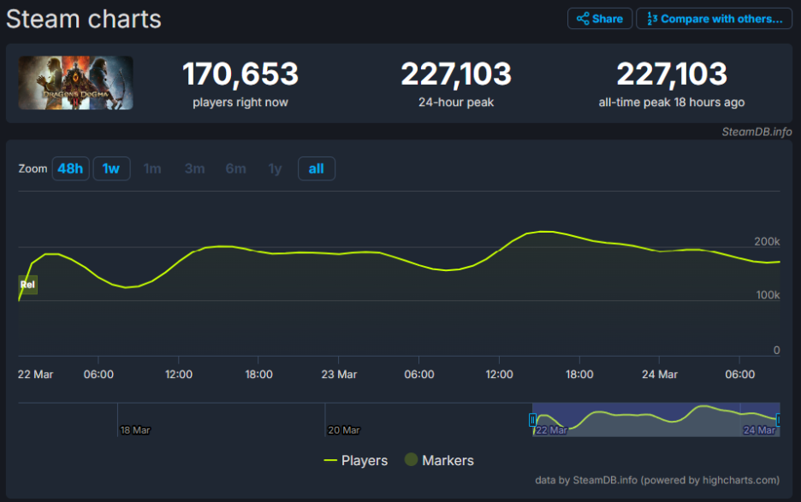Toggle the Players legend series
The image size is (801, 502).
tap(356, 461)
